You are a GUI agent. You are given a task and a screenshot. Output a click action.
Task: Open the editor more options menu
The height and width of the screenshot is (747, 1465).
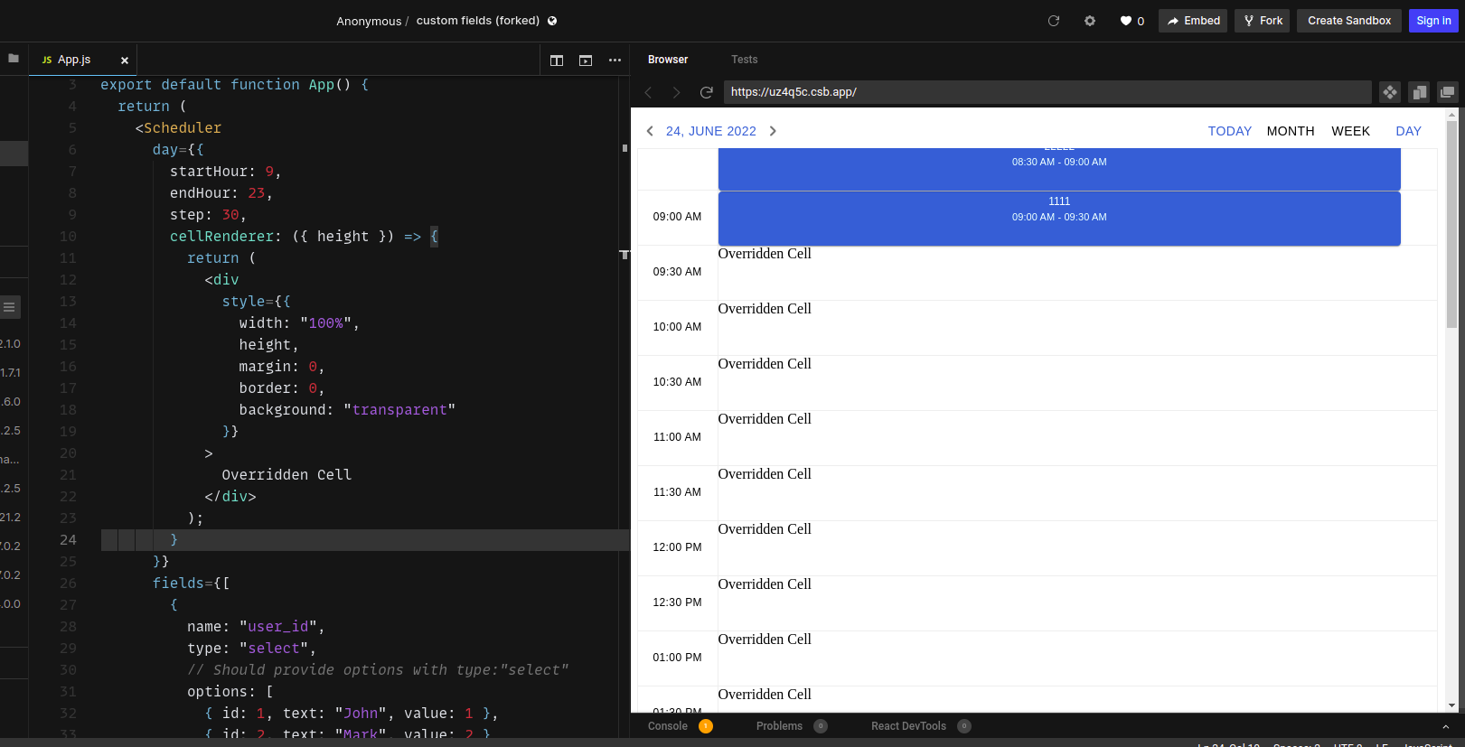[x=615, y=61]
